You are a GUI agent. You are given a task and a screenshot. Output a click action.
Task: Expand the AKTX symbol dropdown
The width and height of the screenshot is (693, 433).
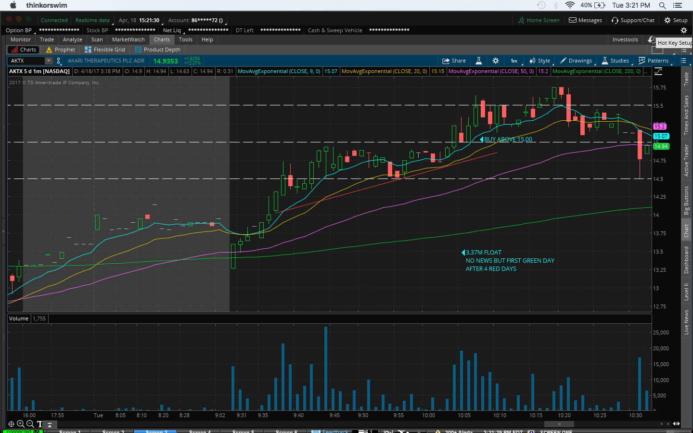coord(48,61)
